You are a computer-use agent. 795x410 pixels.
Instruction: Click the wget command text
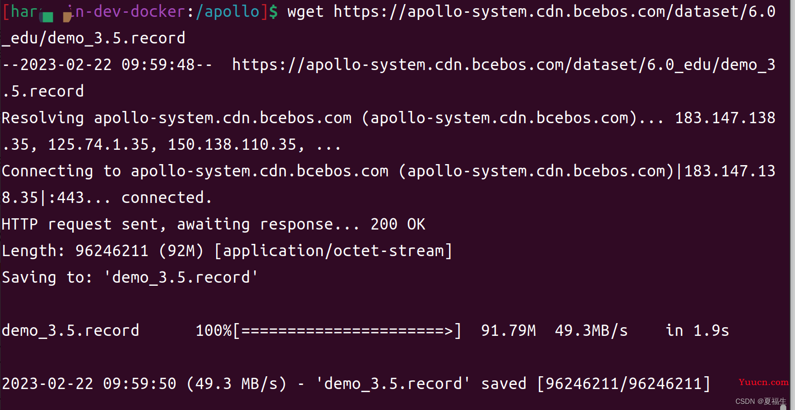click(x=305, y=12)
